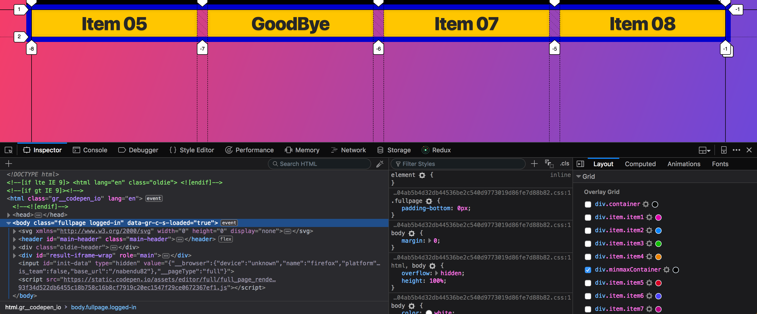Highlight div.item.item2 node target icon
Screen dimensions: 757x314
[x=649, y=231]
